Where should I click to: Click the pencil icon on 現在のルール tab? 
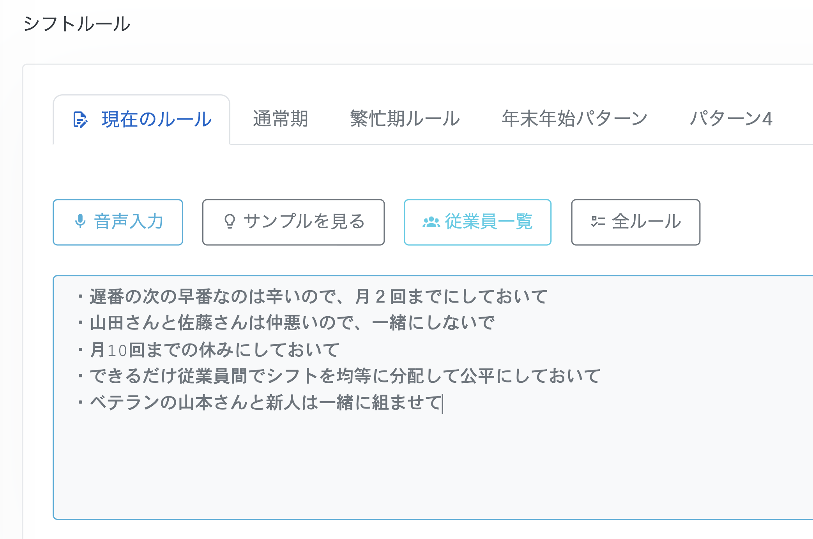point(80,120)
